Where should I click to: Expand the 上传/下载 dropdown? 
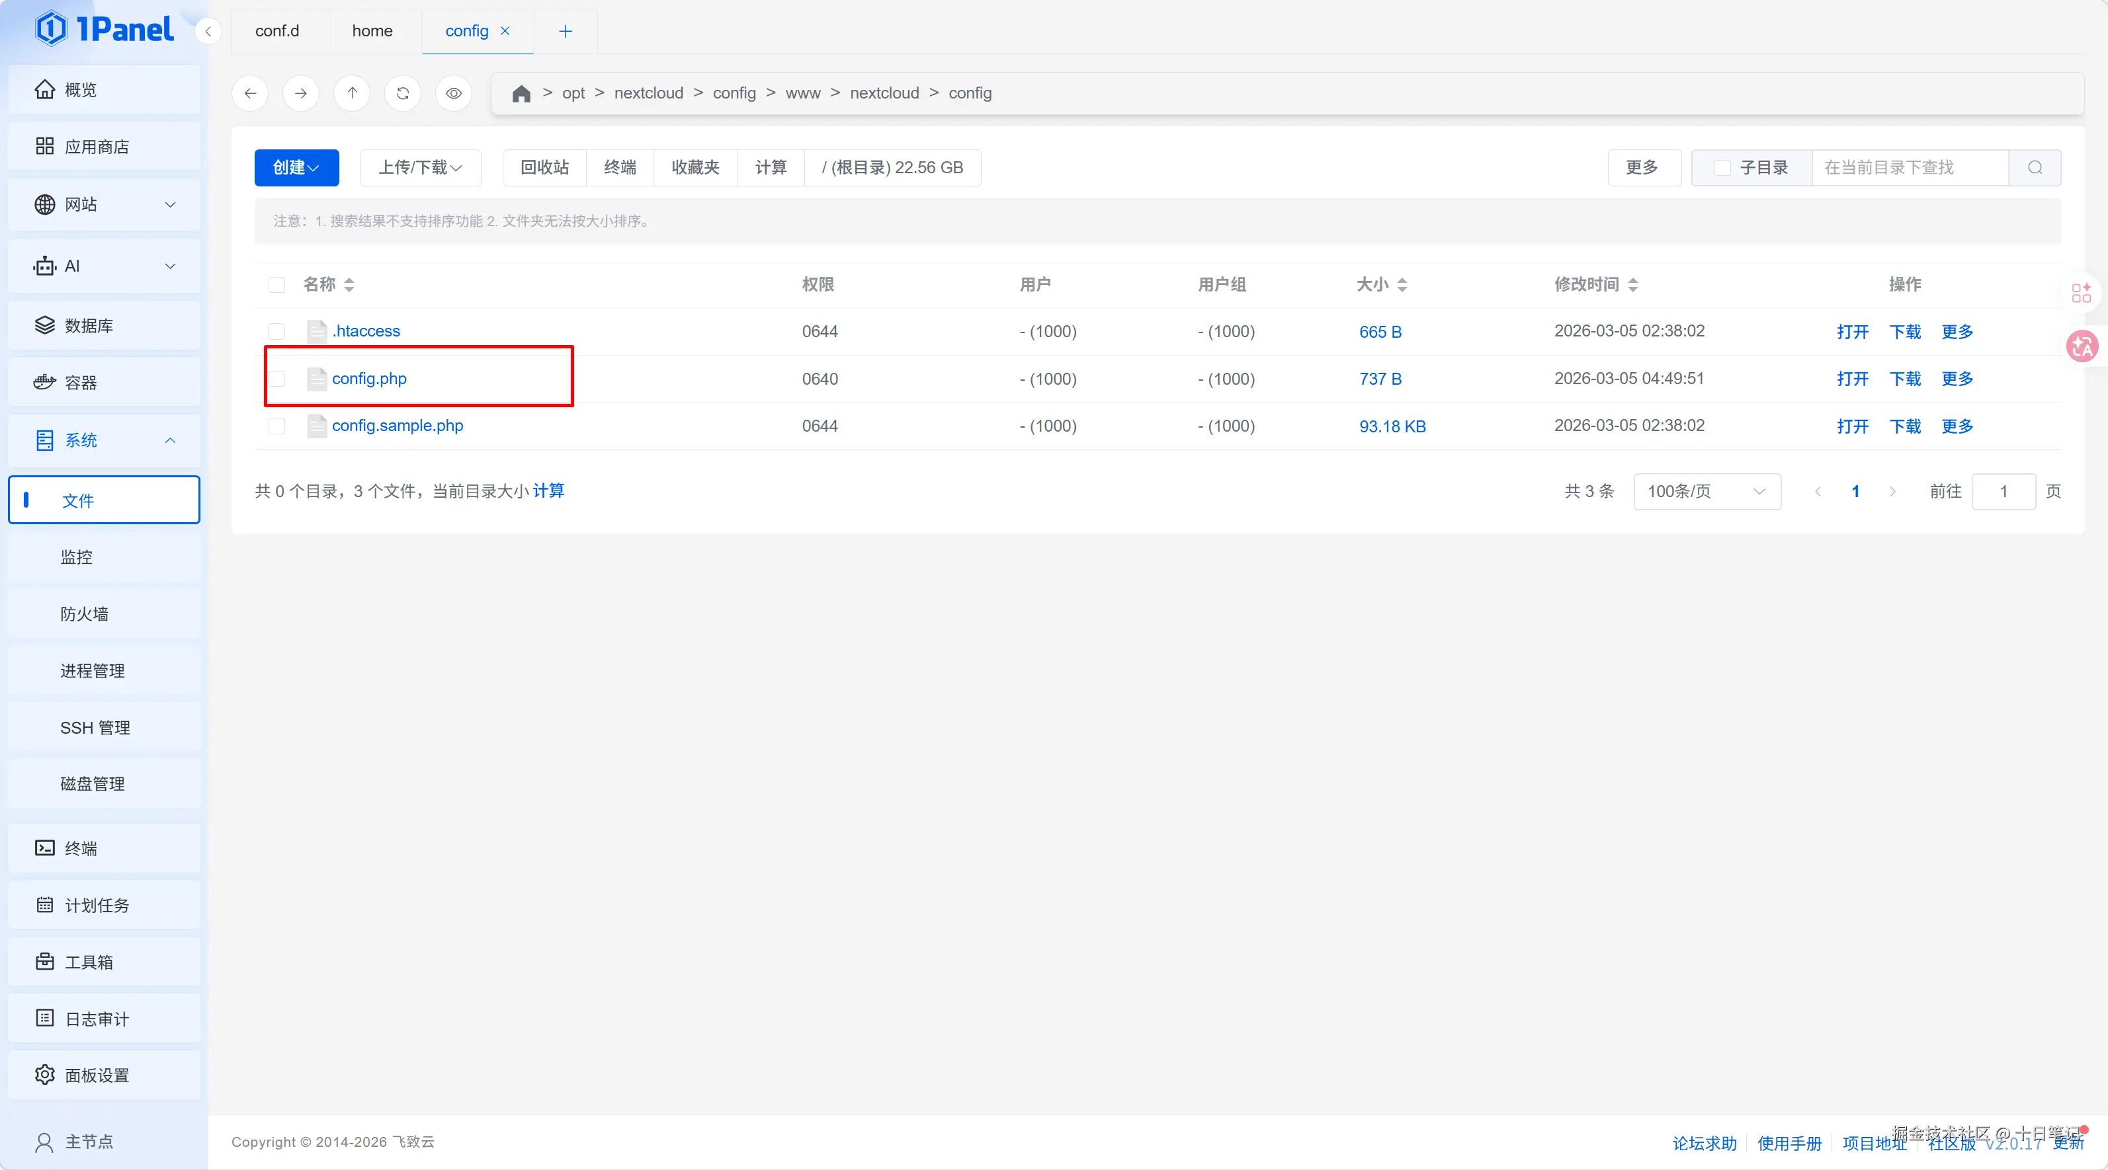pos(420,168)
